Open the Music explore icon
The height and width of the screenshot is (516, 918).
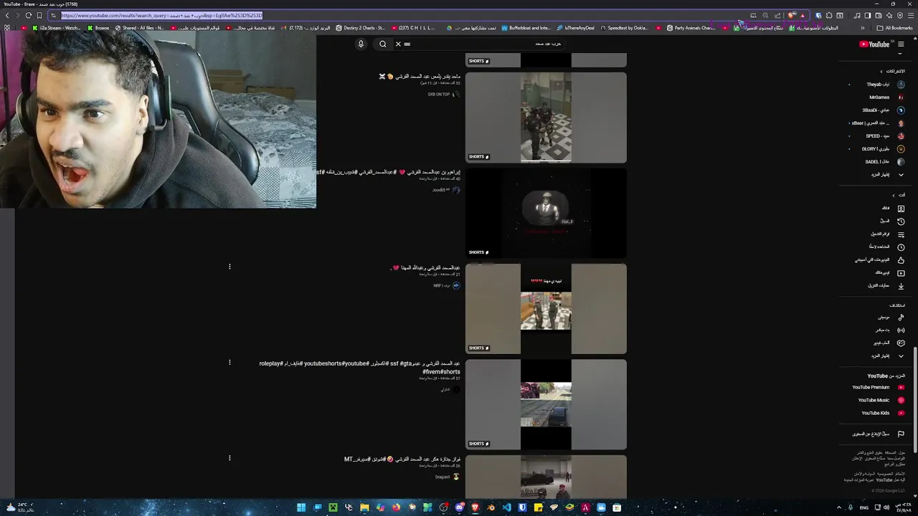[x=901, y=317]
